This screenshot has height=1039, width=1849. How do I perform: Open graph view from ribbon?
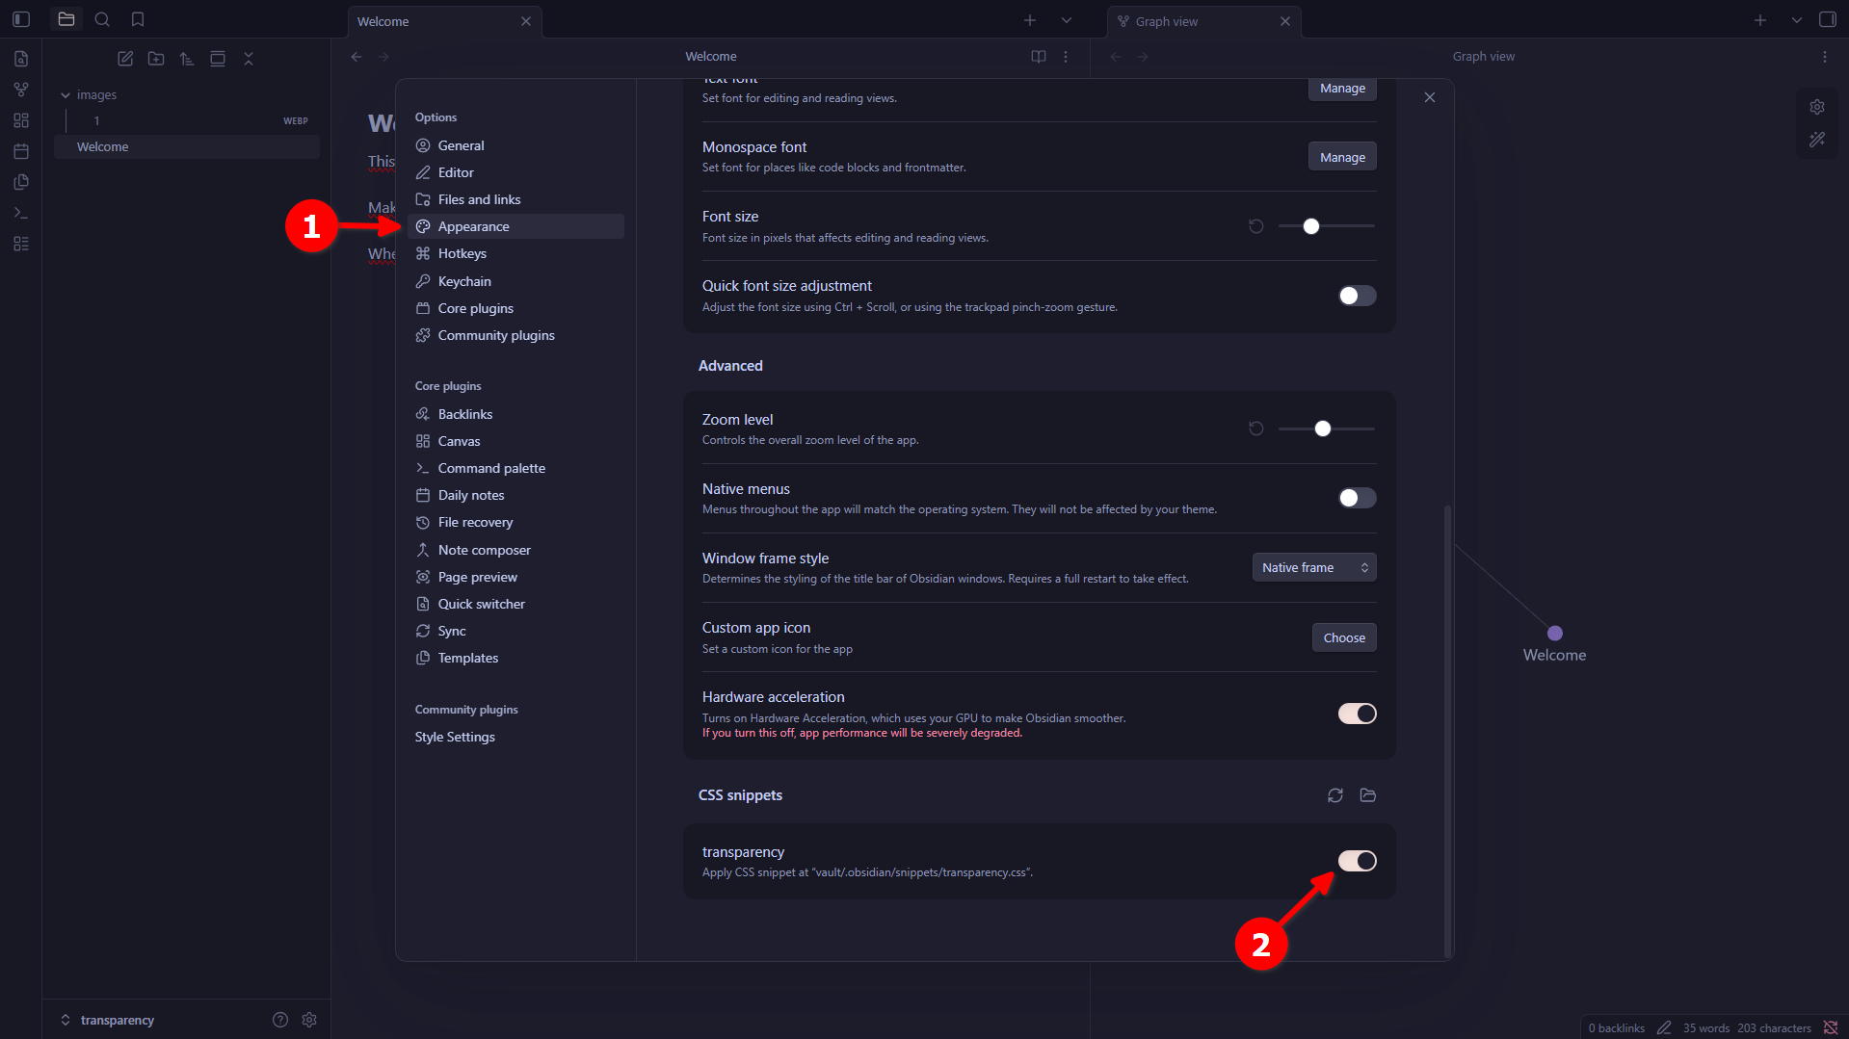tap(21, 90)
